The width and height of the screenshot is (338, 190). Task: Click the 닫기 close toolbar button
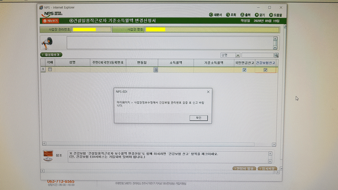point(260,15)
